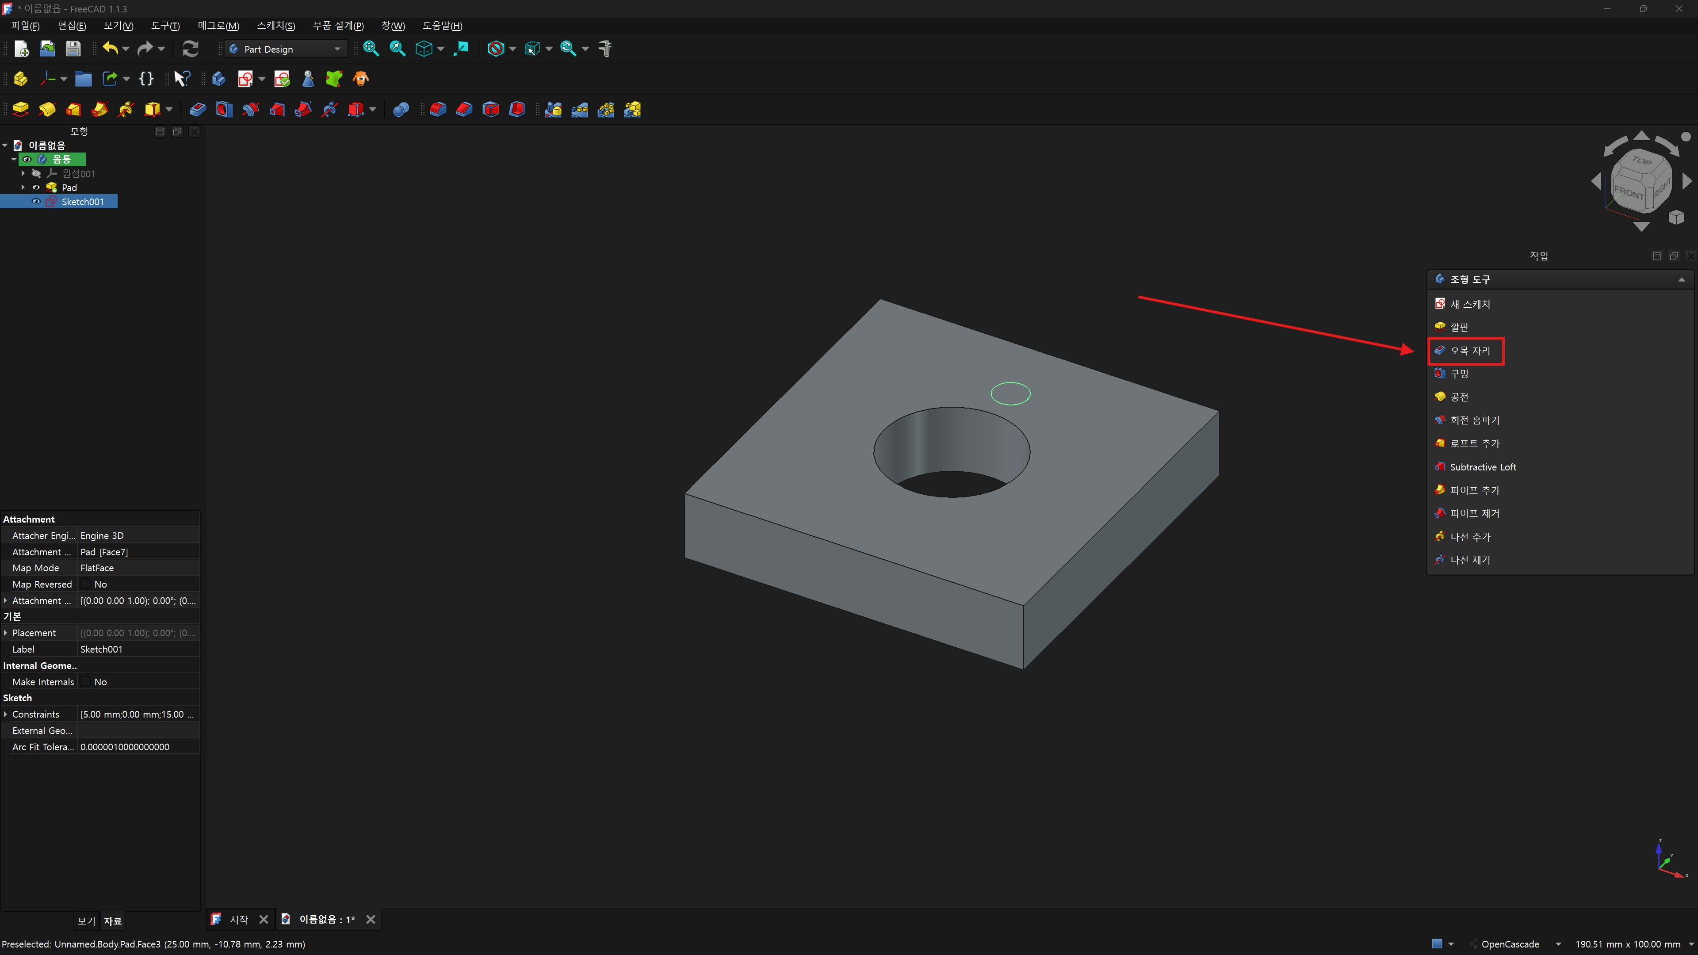Apply the Chamfer tool
The width and height of the screenshot is (1698, 955).
click(465, 109)
